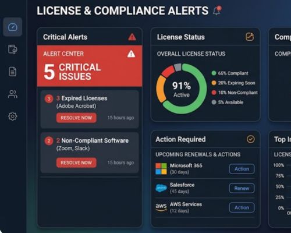Open the users sidebar icon
Image resolution: width=291 pixels, height=233 pixels.
[13, 94]
